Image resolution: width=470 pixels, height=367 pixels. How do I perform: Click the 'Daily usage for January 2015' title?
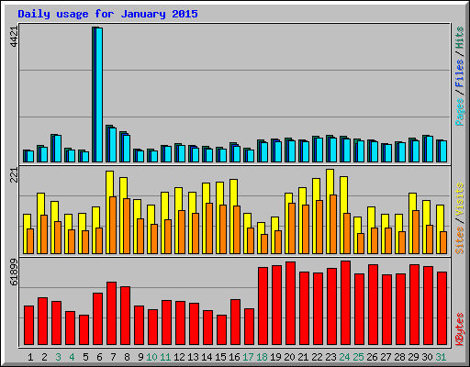tap(107, 14)
